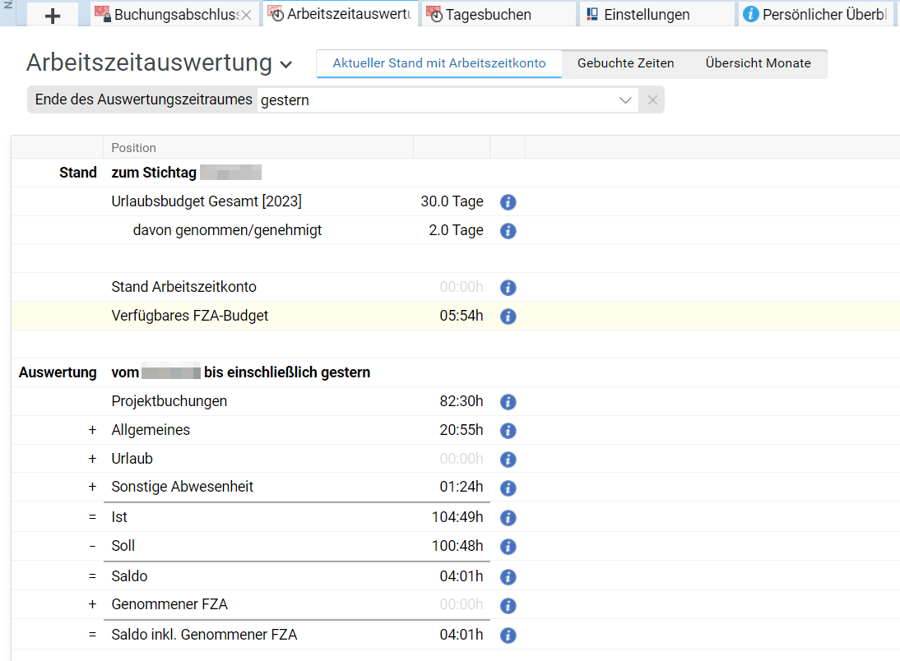Select Aktueller Stand mit Arbeitszeitkonto view
This screenshot has width=900, height=661.
click(x=439, y=63)
